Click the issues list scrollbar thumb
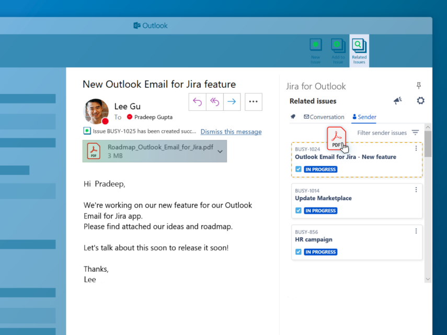Viewport: 447px width, 335px height. (428, 144)
